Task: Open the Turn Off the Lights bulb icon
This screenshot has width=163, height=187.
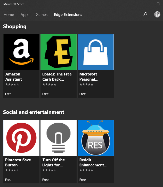Action: pyautogui.click(x=59, y=138)
